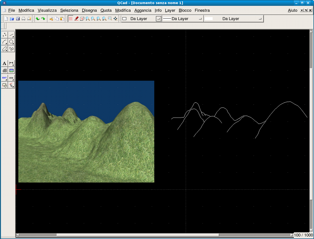The width and height of the screenshot is (314, 239).
Task: Click the Undo green arrow button
Action: (x=38, y=19)
